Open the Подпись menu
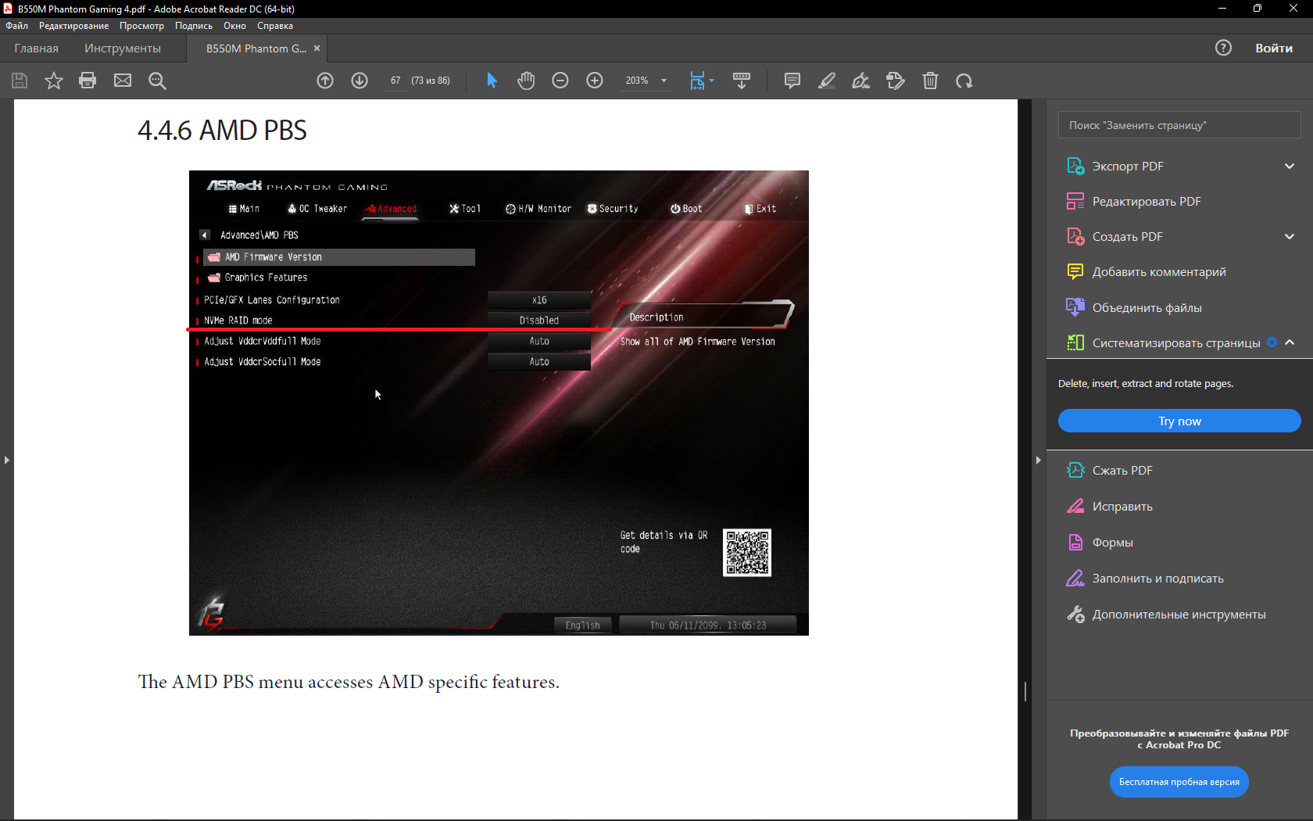The image size is (1313, 821). pyautogui.click(x=194, y=26)
